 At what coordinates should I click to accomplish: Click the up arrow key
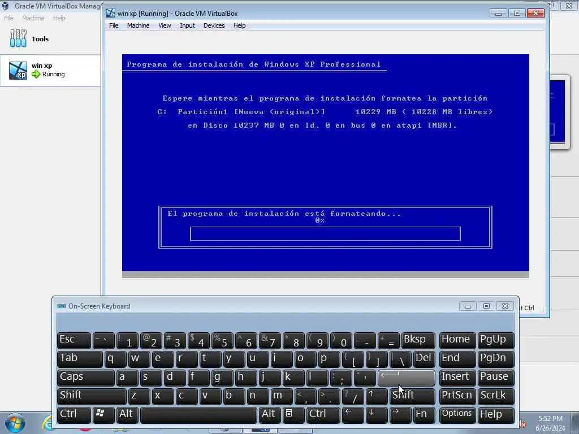click(377, 396)
